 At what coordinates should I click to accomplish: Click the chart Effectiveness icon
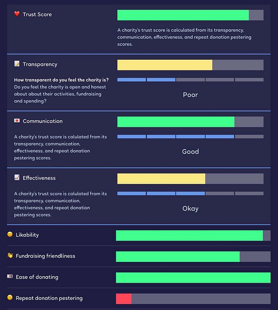[17, 177]
